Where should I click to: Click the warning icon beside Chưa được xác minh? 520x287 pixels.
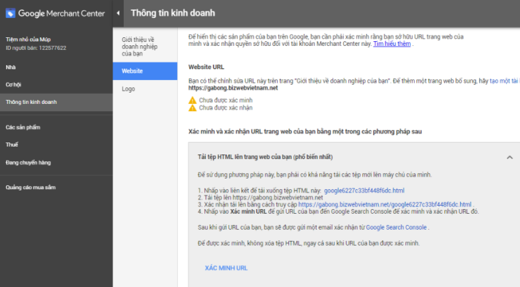pos(192,100)
